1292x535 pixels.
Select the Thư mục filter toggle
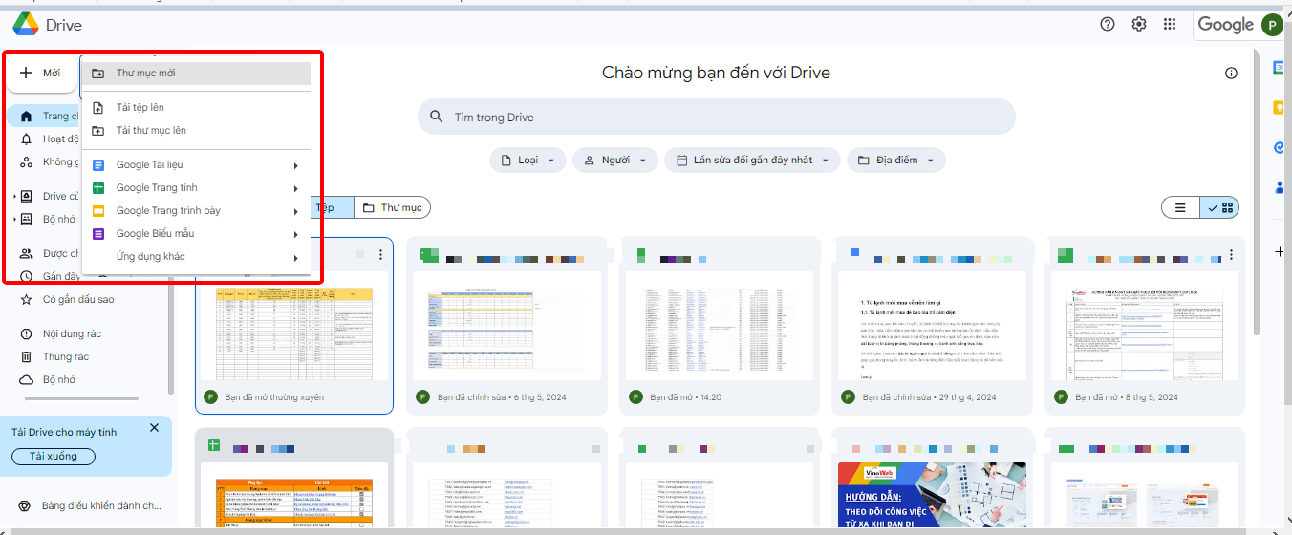392,207
